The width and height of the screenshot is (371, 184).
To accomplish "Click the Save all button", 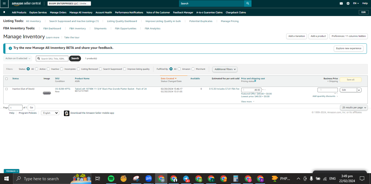I will tap(351, 80).
